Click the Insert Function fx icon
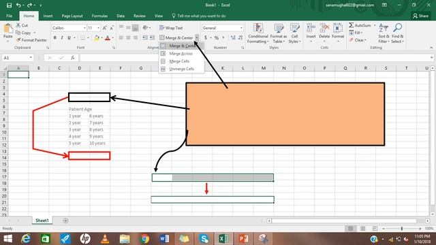Image resolution: width=436 pixels, height=245 pixels. (x=73, y=58)
